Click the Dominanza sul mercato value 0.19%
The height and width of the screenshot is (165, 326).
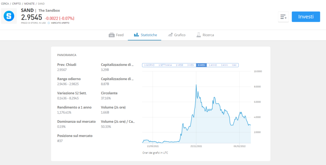click(61, 127)
